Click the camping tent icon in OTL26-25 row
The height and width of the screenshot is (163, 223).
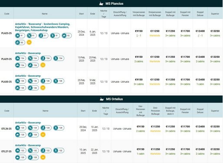pyautogui.click(x=18, y=128)
